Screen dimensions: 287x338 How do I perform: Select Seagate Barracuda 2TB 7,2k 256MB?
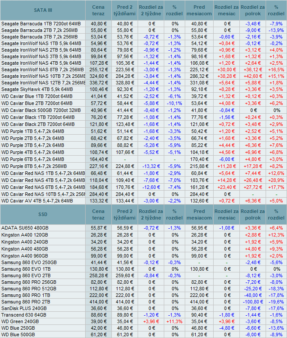click(x=39, y=30)
